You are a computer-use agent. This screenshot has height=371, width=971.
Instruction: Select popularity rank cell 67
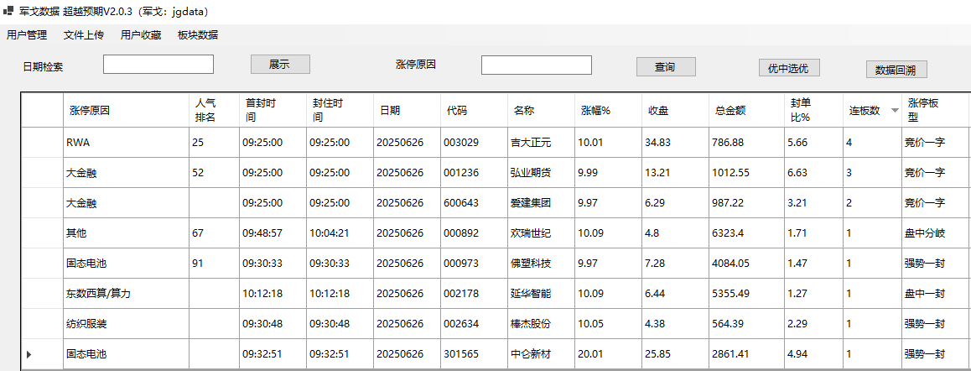[215, 233]
